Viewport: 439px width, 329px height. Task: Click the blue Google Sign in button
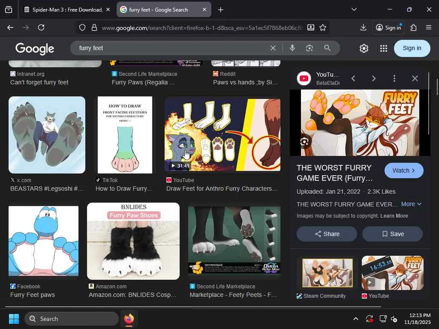click(412, 48)
